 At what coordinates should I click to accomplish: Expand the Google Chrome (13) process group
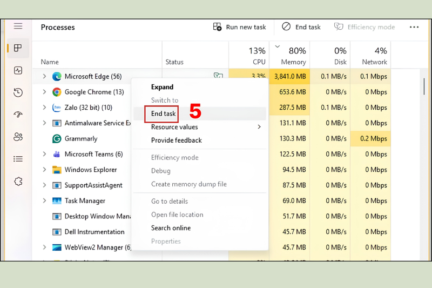tap(44, 92)
